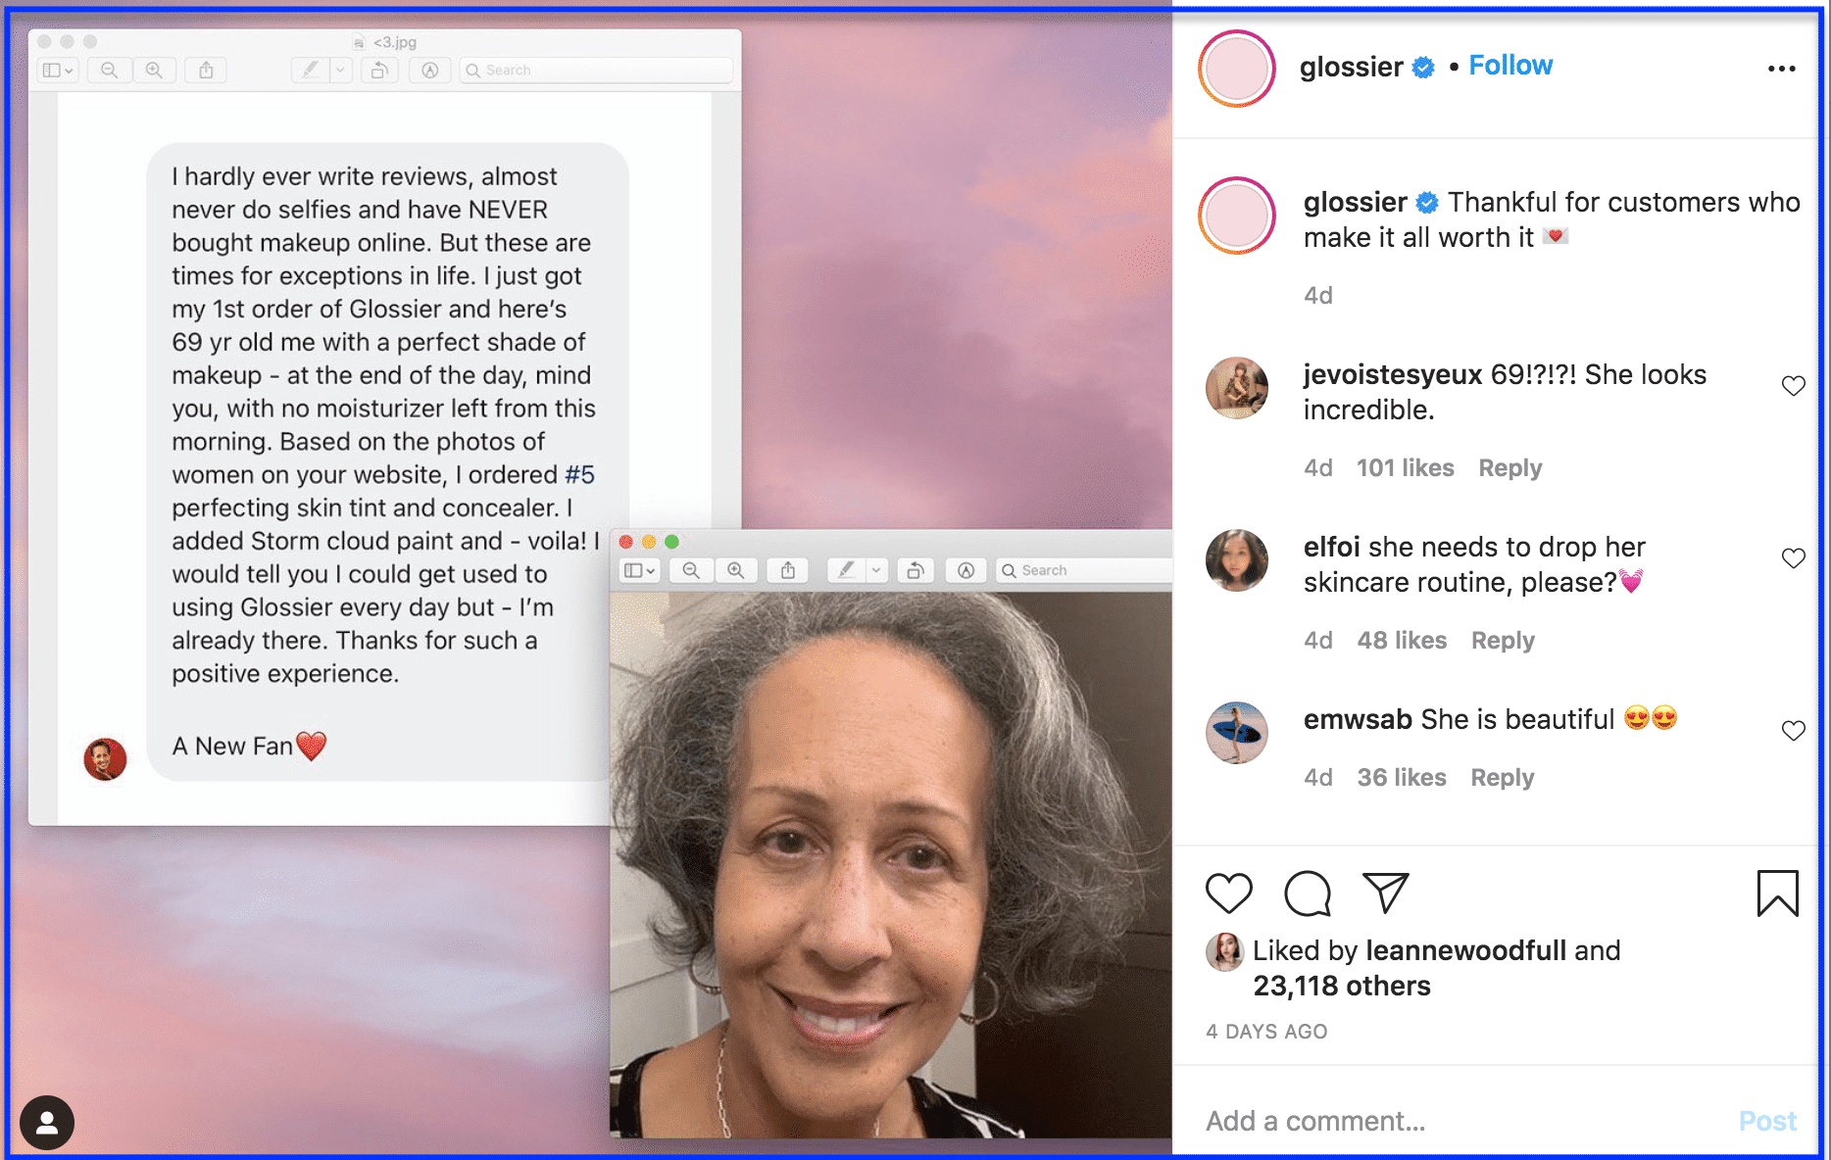Screen dimensions: 1831x1160
Task: Expand sidebar view dropdown in <3.jpg window
Action: (x=58, y=71)
